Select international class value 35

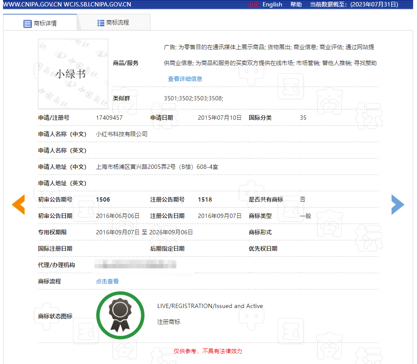pyautogui.click(x=303, y=118)
